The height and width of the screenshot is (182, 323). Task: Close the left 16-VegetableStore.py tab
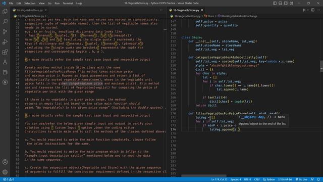pos(46,10)
